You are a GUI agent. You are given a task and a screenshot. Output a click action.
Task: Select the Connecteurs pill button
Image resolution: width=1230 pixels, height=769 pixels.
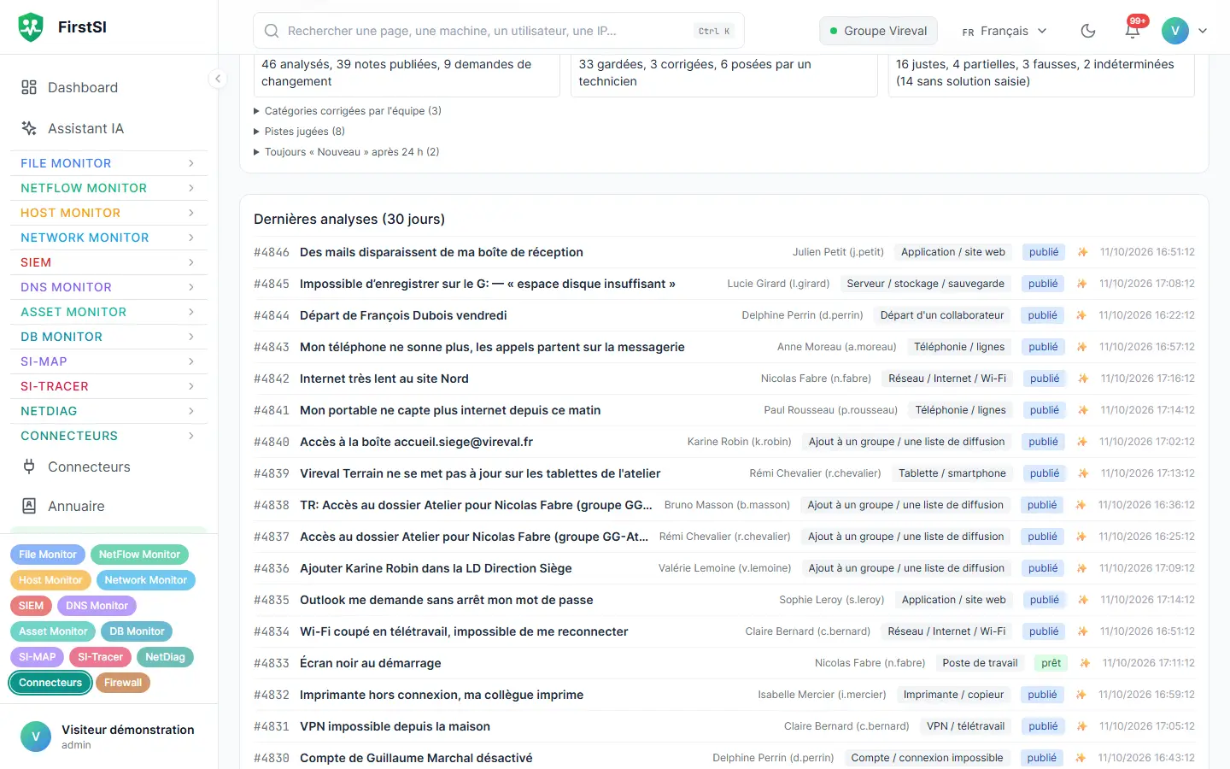pyautogui.click(x=50, y=683)
